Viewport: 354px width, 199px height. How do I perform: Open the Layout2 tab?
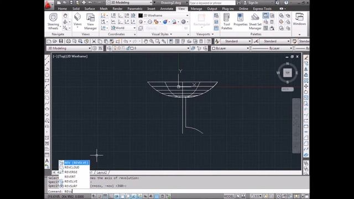(102, 172)
